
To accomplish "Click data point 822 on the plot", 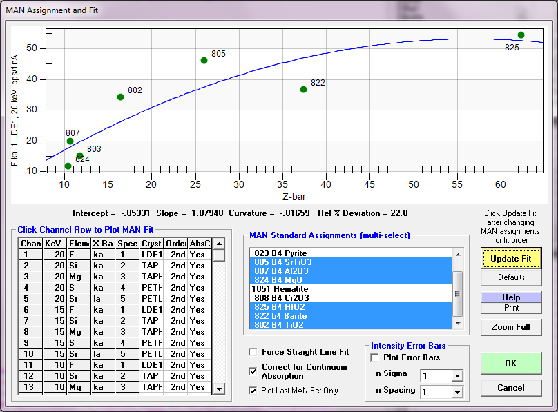I will 303,90.
